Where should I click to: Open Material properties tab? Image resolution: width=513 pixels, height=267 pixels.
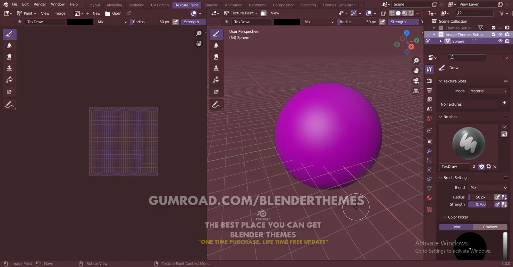click(x=429, y=198)
